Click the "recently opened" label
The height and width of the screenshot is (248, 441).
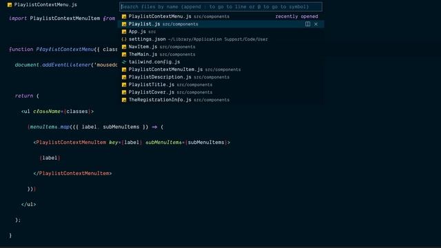pyautogui.click(x=297, y=17)
